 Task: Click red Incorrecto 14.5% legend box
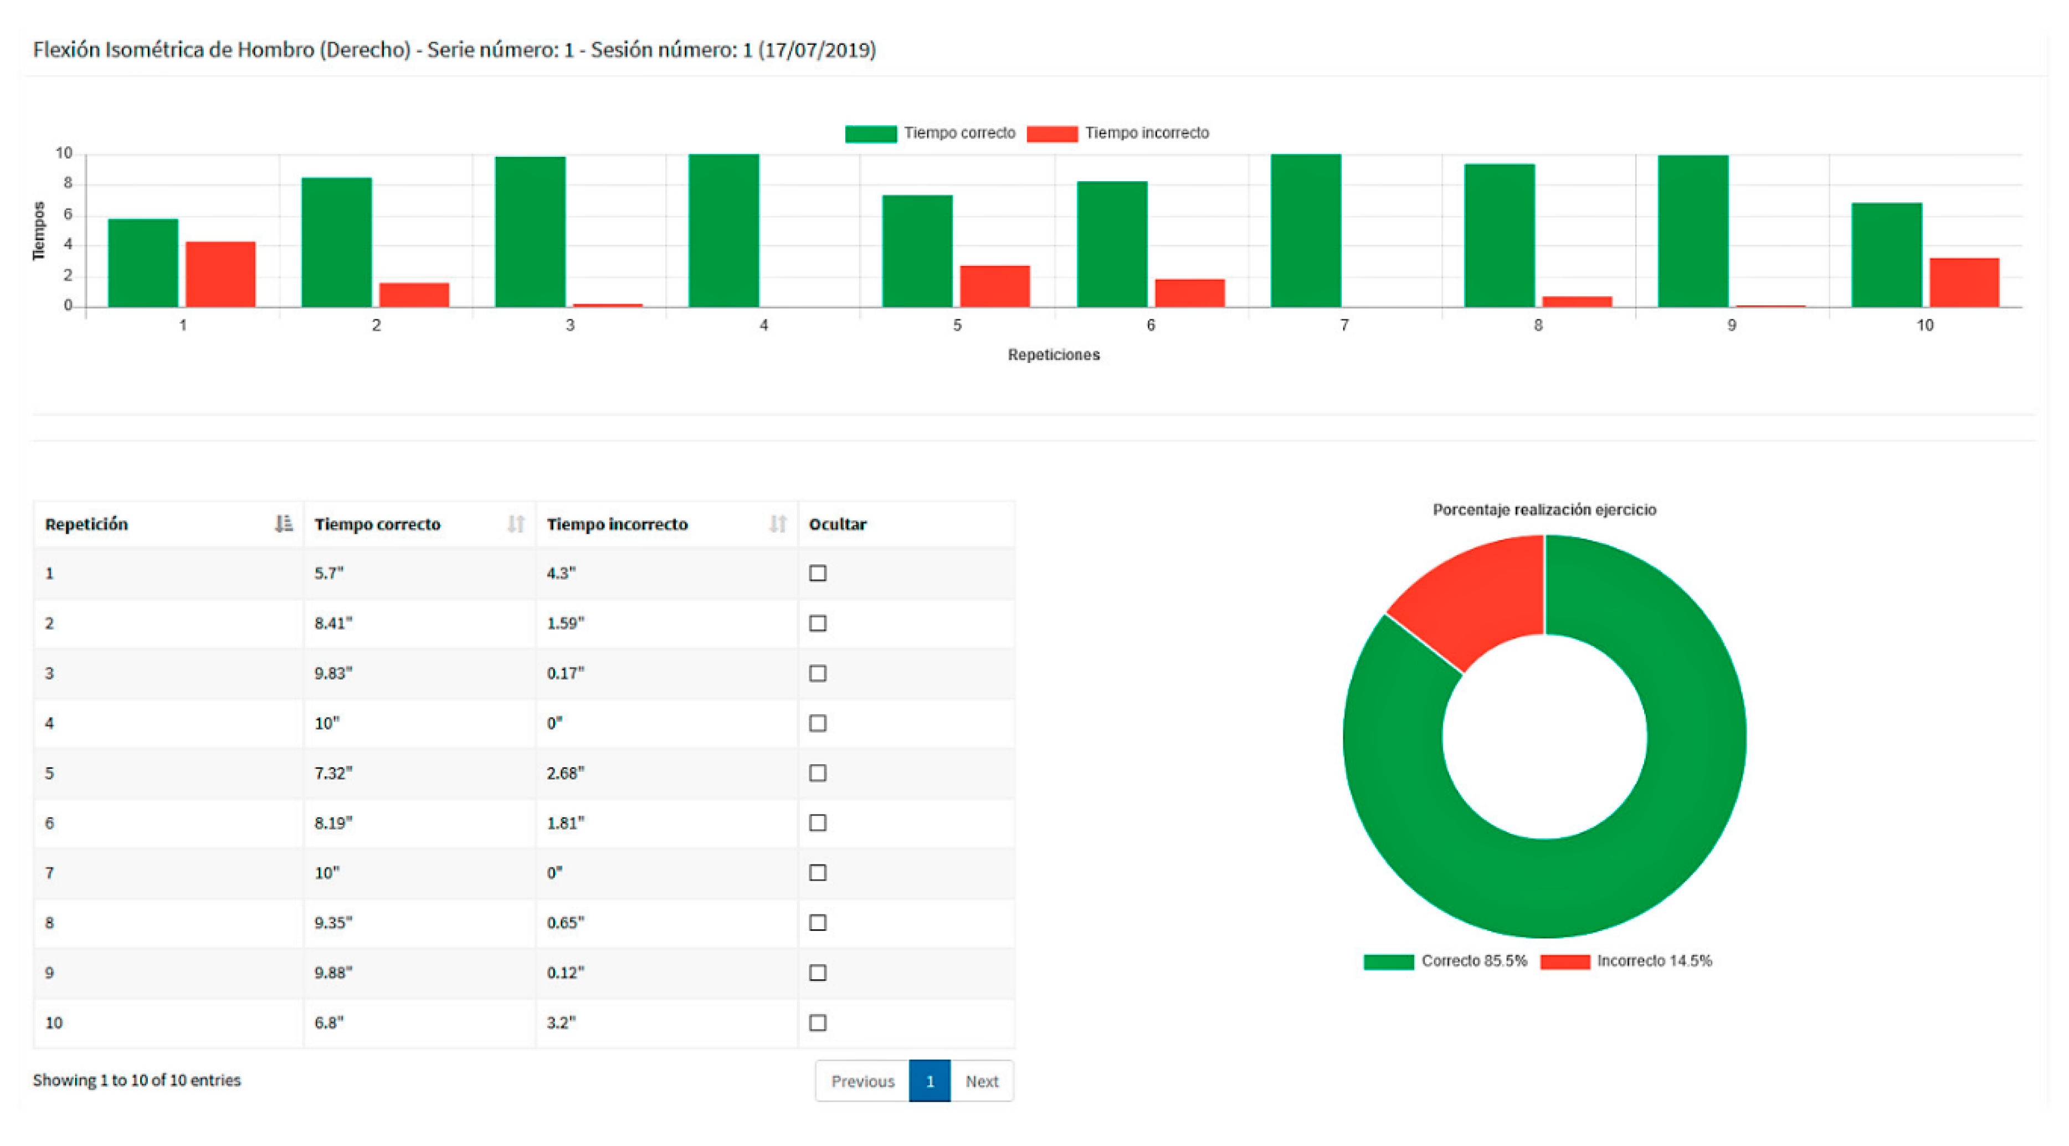tap(1564, 961)
